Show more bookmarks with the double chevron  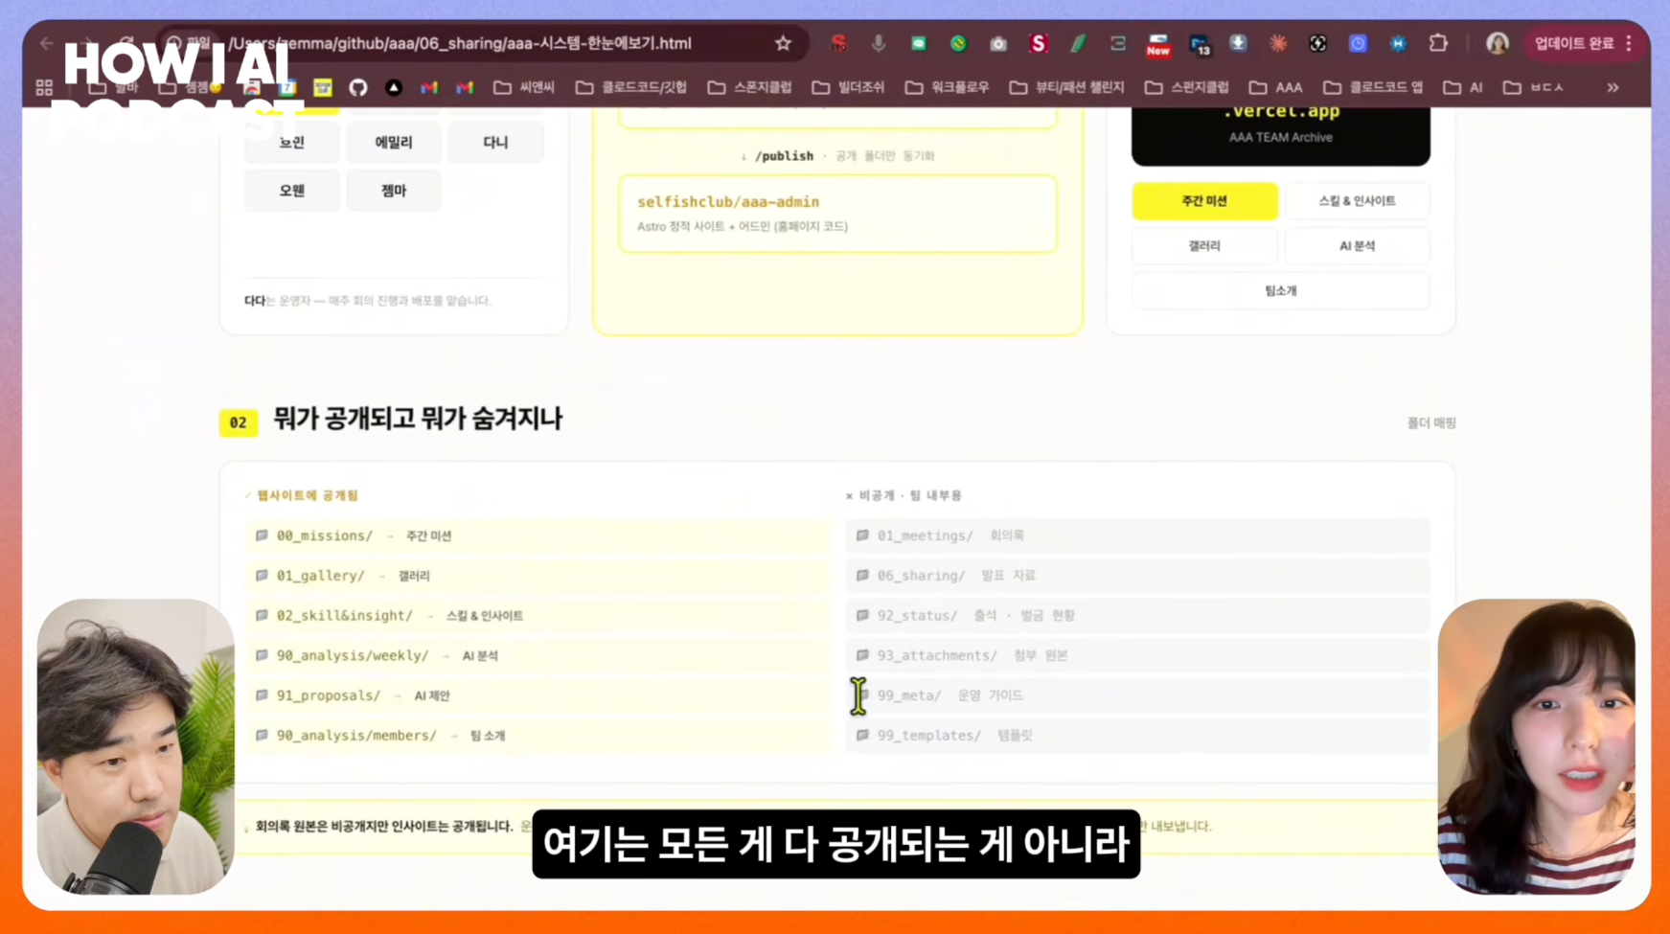1613,87
